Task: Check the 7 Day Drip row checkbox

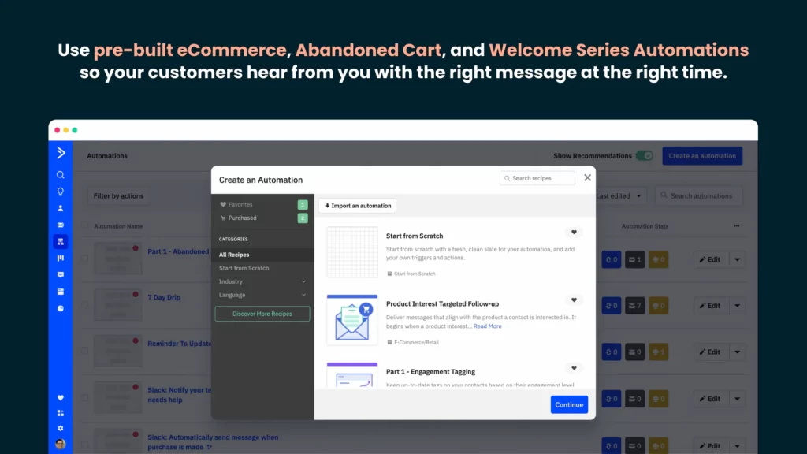Action: point(84,305)
